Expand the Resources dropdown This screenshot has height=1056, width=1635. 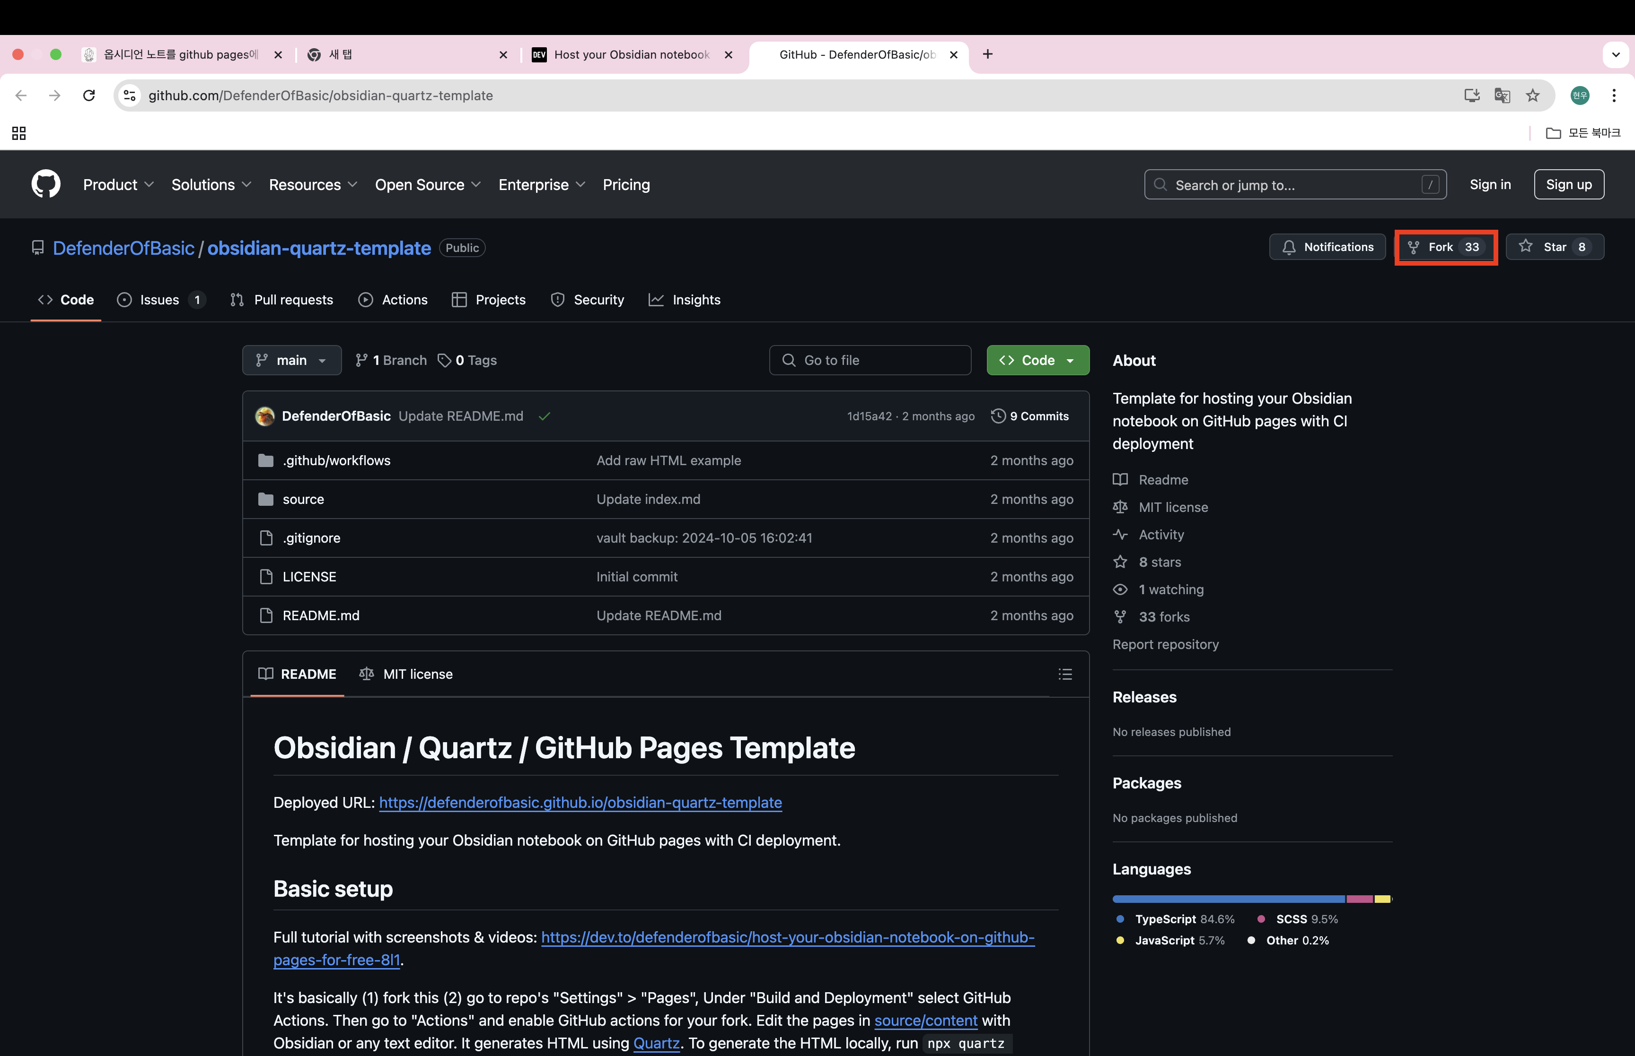pos(313,184)
